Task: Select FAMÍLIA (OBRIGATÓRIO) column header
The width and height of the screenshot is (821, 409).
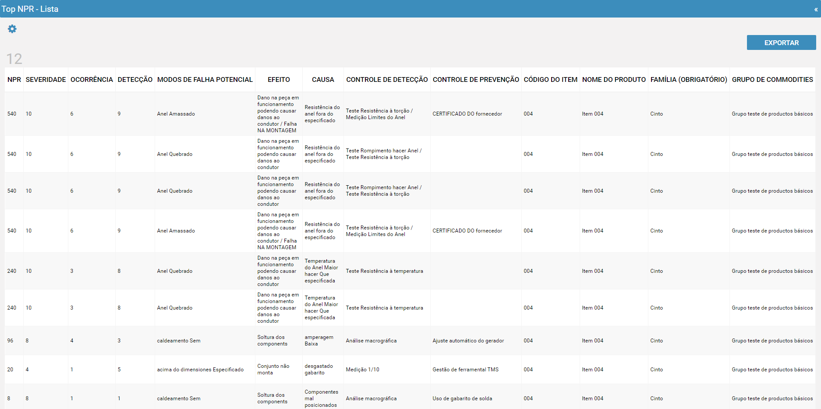Action: [689, 80]
